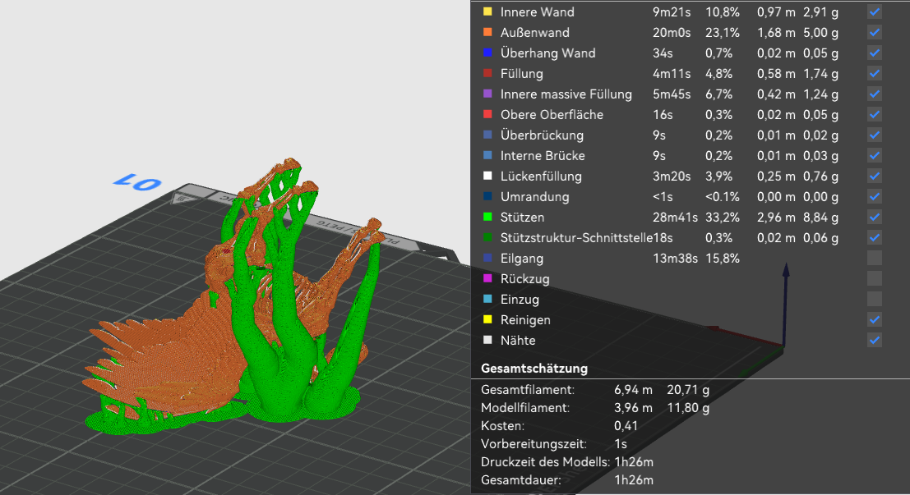Click the Eilgang legend label
Viewport: 910px width, 495px height.
click(x=522, y=259)
